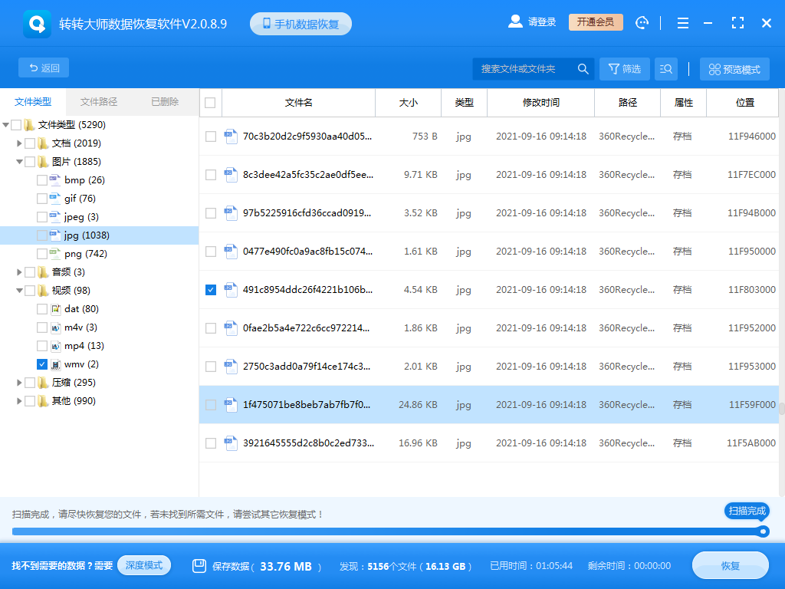Uncheck the wmv file type checkbox
The width and height of the screenshot is (785, 589).
point(42,364)
